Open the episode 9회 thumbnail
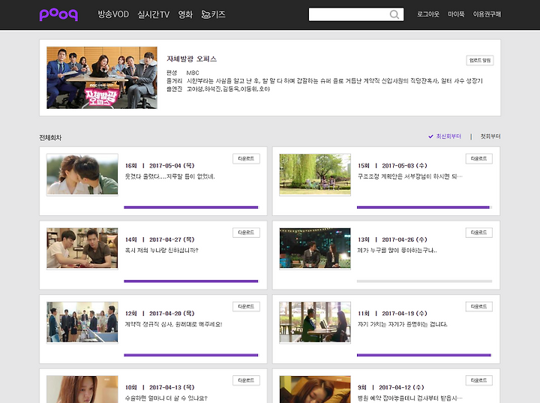The image size is (540, 403). click(x=315, y=389)
